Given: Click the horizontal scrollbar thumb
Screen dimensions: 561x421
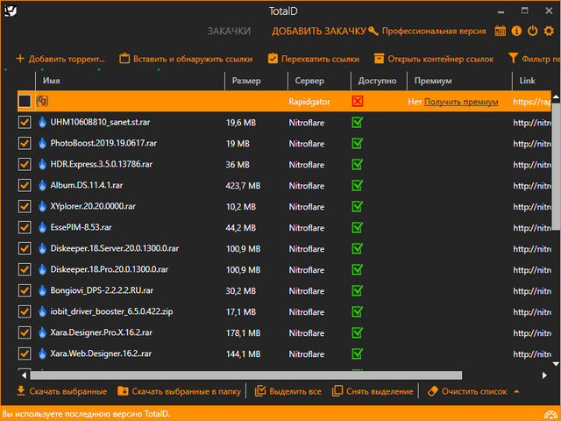Looking at the screenshot, I should (x=246, y=375).
